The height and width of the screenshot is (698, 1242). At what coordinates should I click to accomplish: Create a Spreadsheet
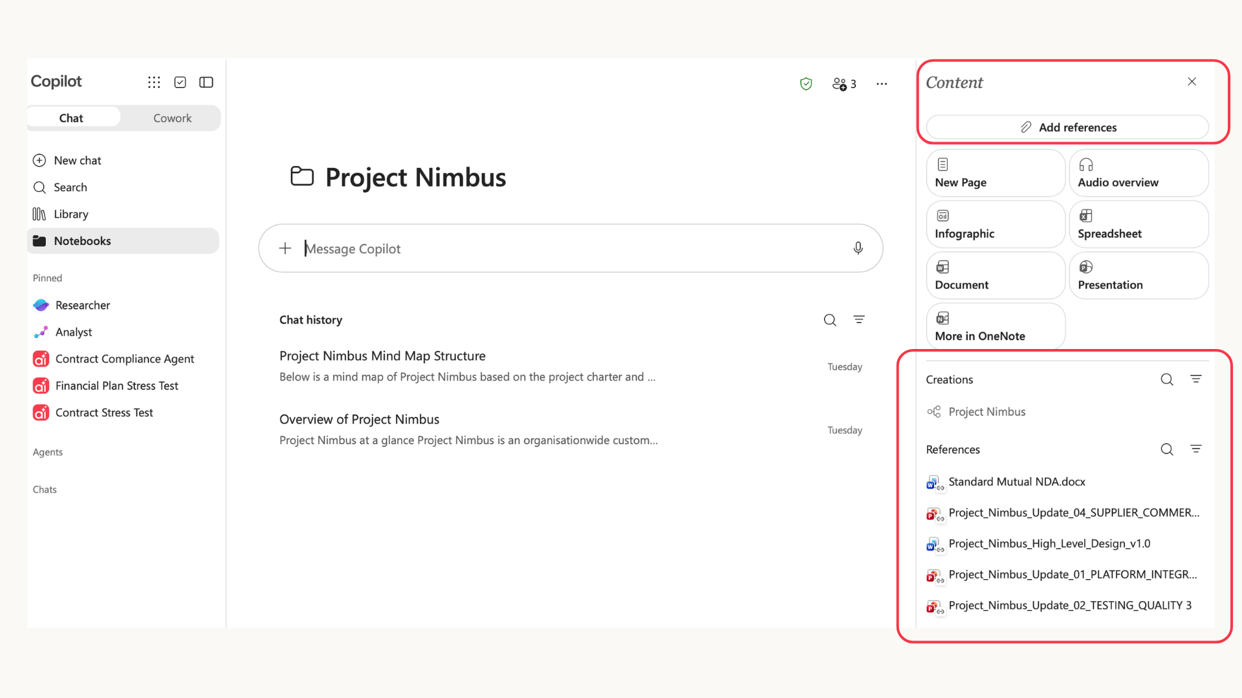coord(1138,224)
